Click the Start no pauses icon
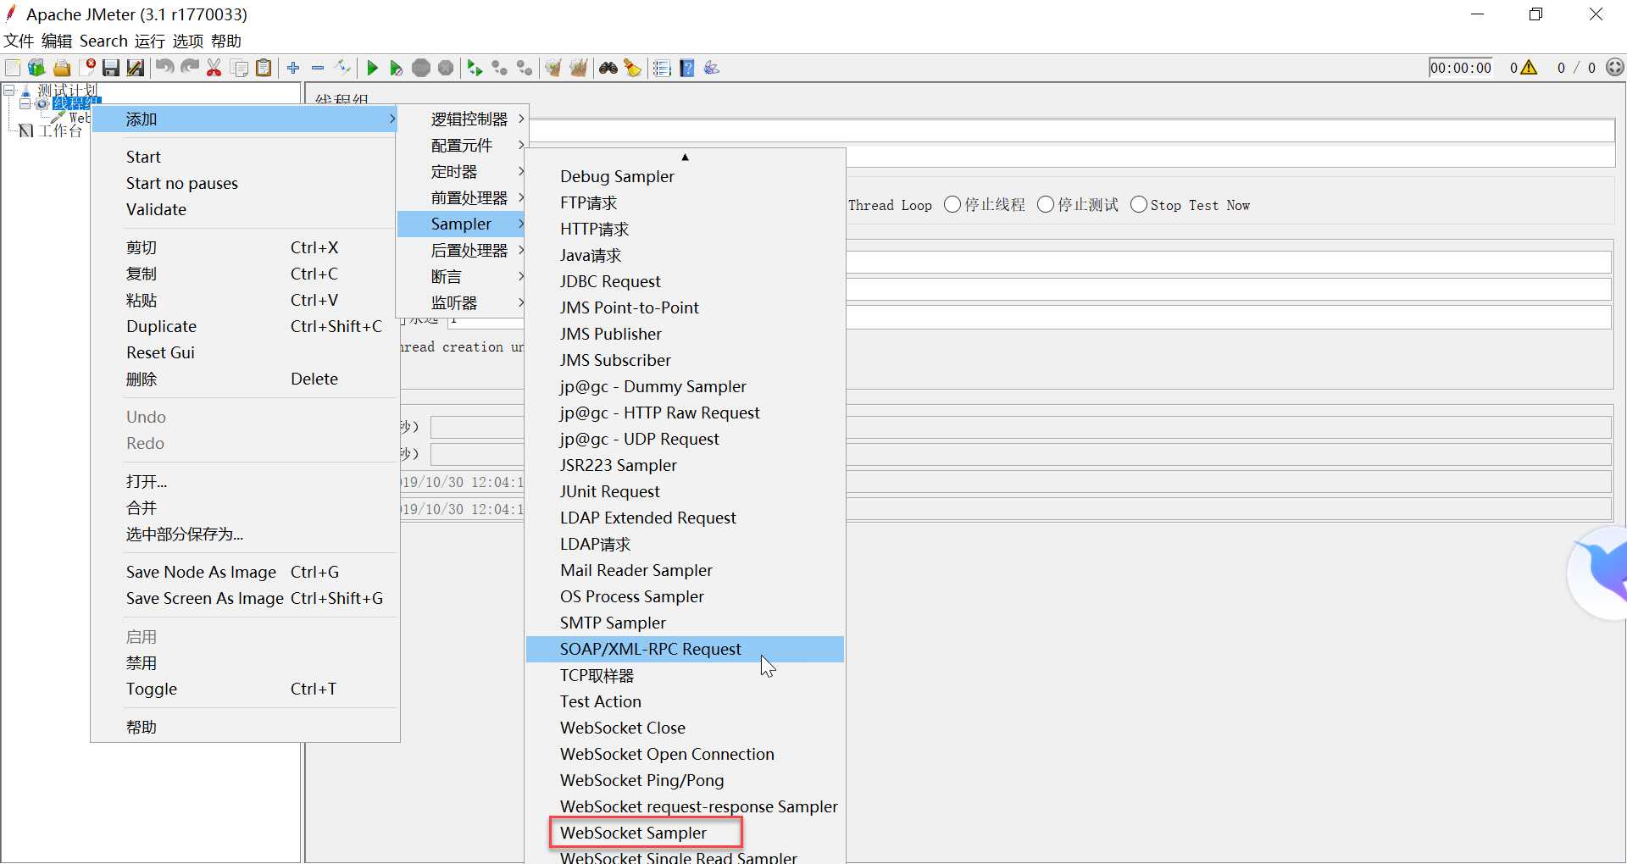The height and width of the screenshot is (864, 1627). [396, 68]
